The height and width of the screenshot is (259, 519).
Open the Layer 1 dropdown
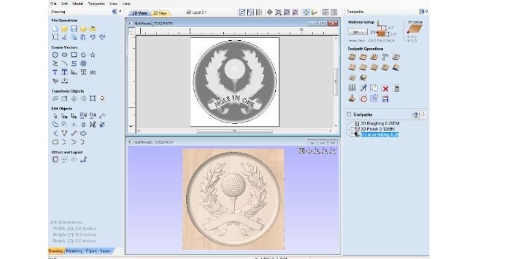[197, 12]
